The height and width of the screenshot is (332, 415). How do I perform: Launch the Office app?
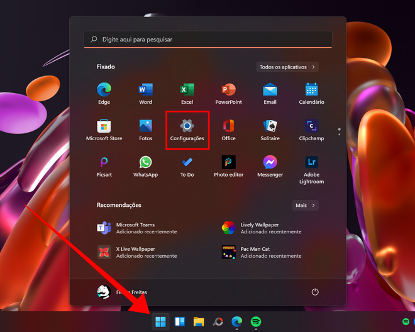tap(229, 130)
